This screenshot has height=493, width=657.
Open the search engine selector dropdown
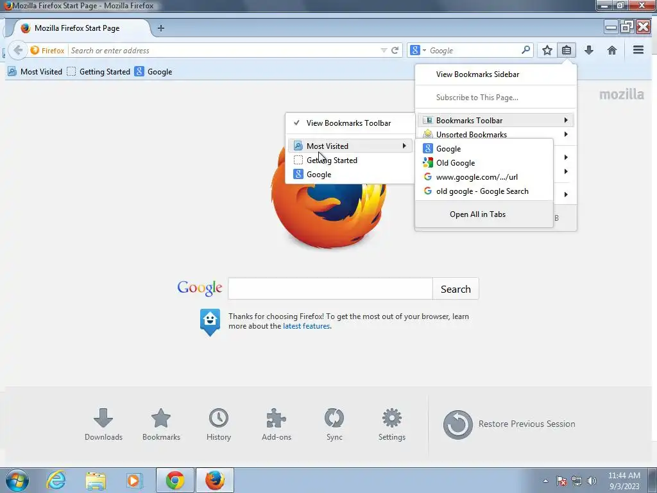tap(417, 50)
